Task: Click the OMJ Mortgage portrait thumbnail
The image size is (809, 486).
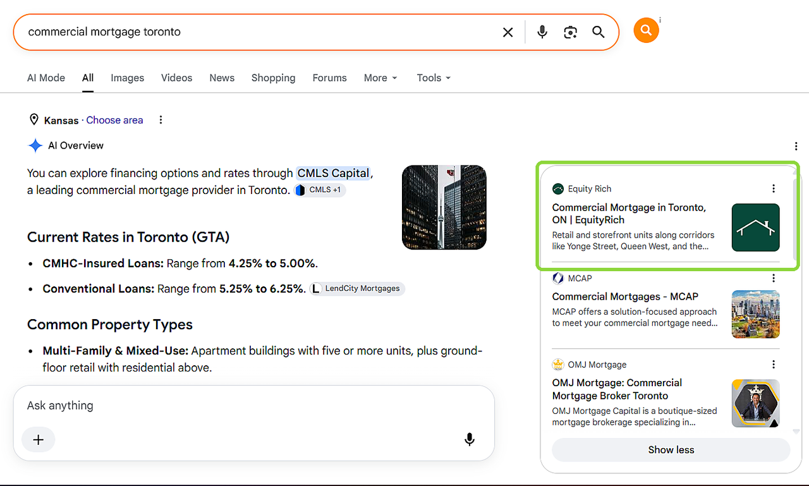Action: click(x=756, y=403)
